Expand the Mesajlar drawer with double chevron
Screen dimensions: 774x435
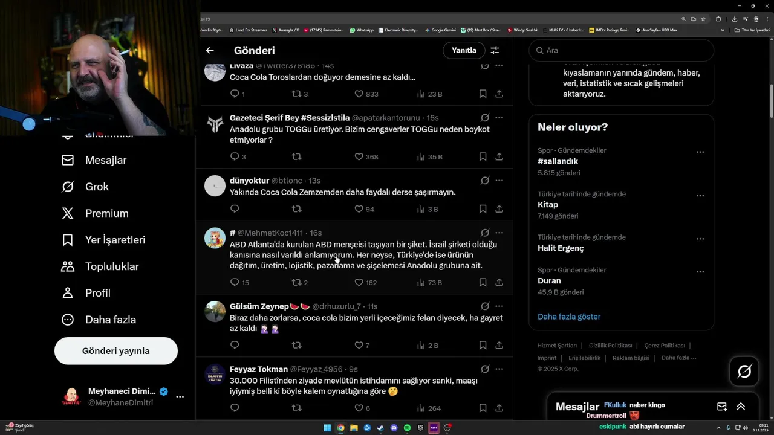coord(741,407)
